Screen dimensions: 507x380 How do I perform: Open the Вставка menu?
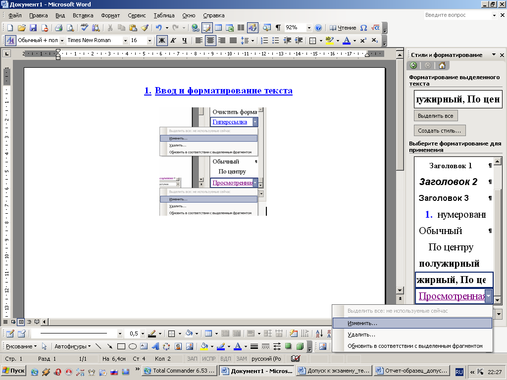pos(83,15)
